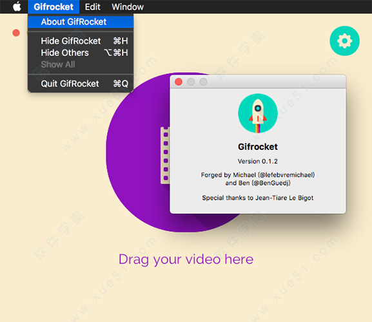Click the 'Forged by Michael (@lefebvremichael)' line
372x322 pixels.
pos(258,175)
